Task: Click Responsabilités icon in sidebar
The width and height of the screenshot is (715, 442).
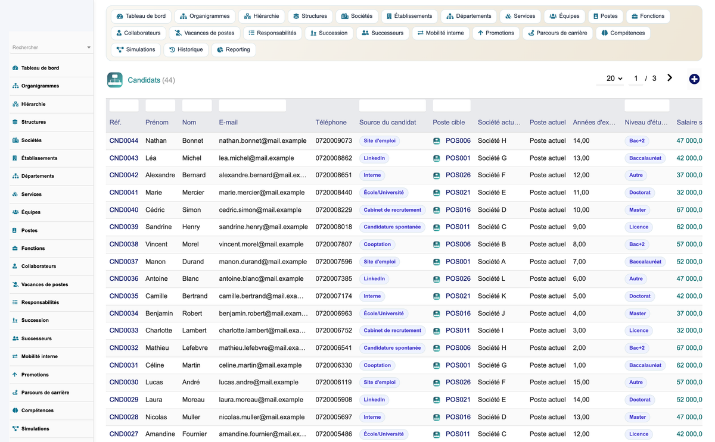Action: [x=15, y=302]
